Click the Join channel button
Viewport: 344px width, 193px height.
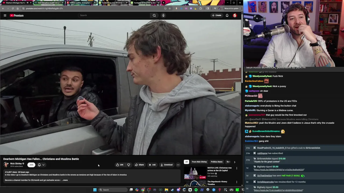[31, 165]
